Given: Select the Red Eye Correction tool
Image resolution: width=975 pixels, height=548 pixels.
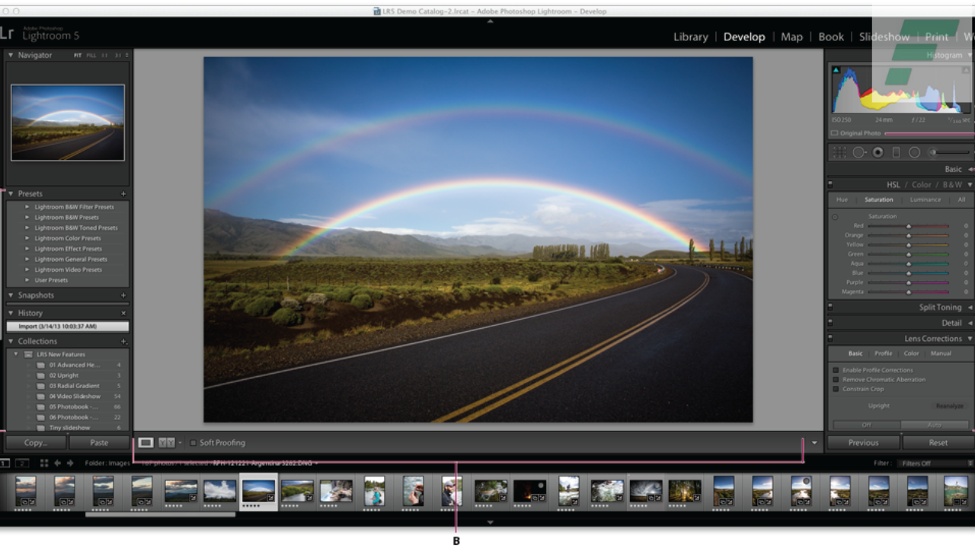Looking at the screenshot, I should coord(878,152).
